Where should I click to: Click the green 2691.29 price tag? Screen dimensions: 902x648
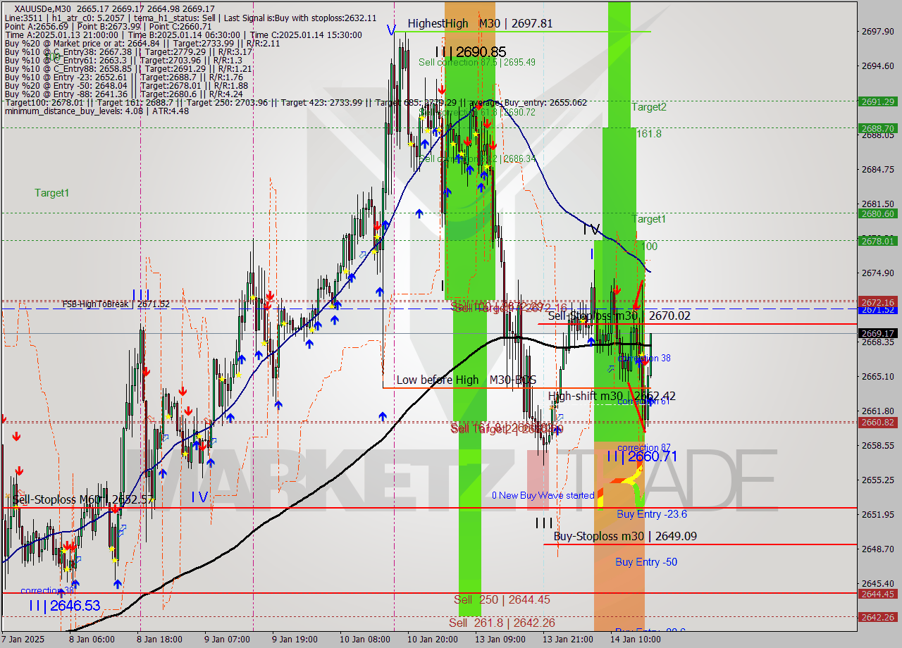point(878,101)
